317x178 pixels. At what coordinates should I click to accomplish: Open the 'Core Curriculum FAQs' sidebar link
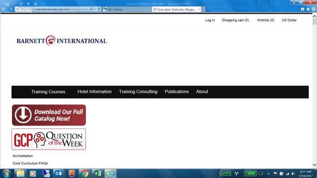point(30,163)
